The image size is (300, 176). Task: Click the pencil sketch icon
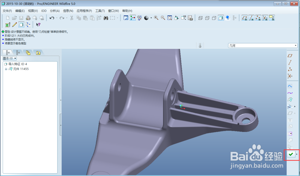14,25
